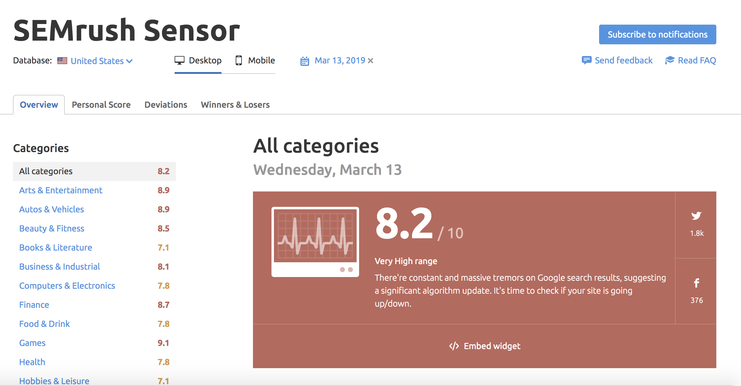Open the Mar 13, 2019 date picker
The height and width of the screenshot is (386, 741).
click(340, 60)
